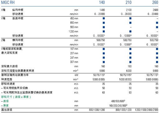Click the blue square for 450 mm, model 140
The height and width of the screenshot is (113, 159).
pos(104,18)
